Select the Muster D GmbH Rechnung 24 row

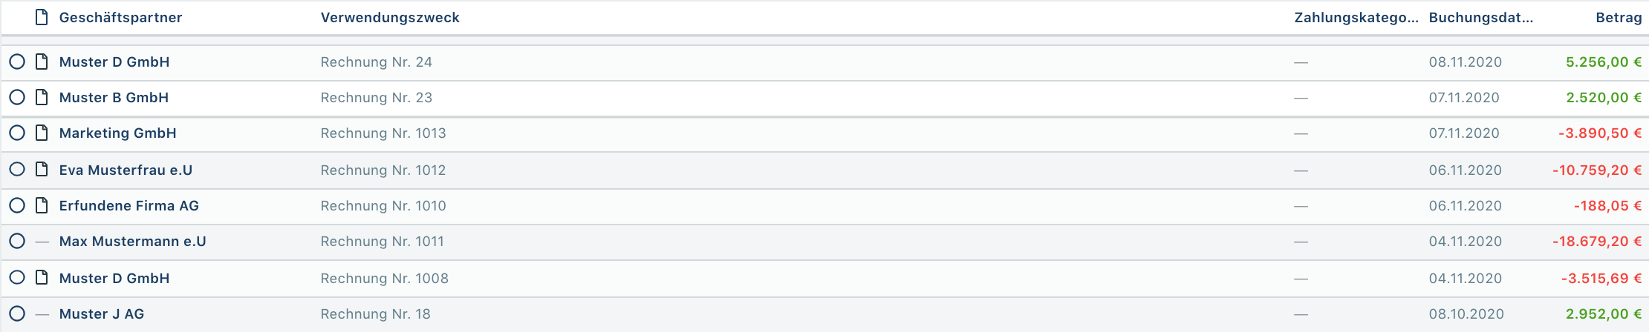pyautogui.click(x=17, y=62)
